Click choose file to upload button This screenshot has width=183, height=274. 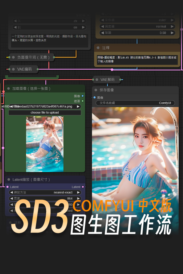point(45,112)
